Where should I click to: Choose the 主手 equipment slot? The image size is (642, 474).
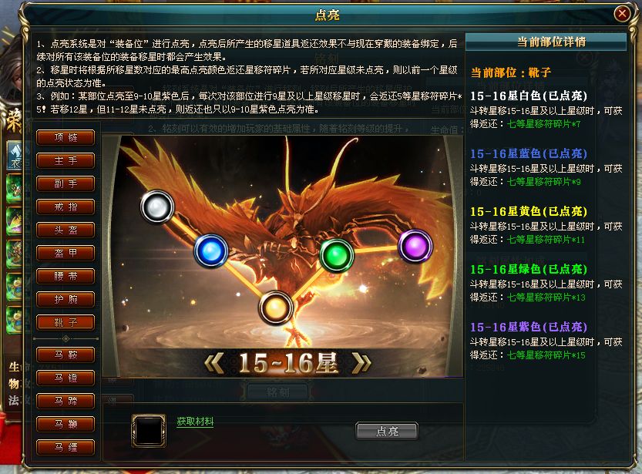pos(66,160)
